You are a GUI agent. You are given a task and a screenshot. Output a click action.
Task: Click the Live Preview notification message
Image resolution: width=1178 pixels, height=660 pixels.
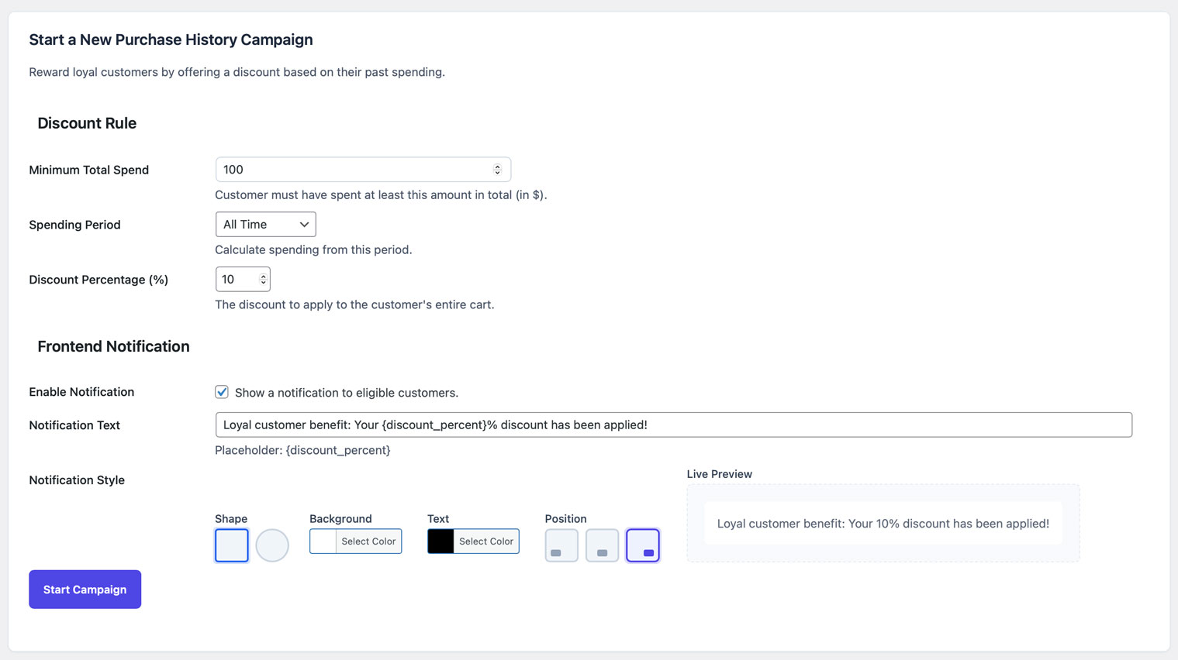[883, 524]
